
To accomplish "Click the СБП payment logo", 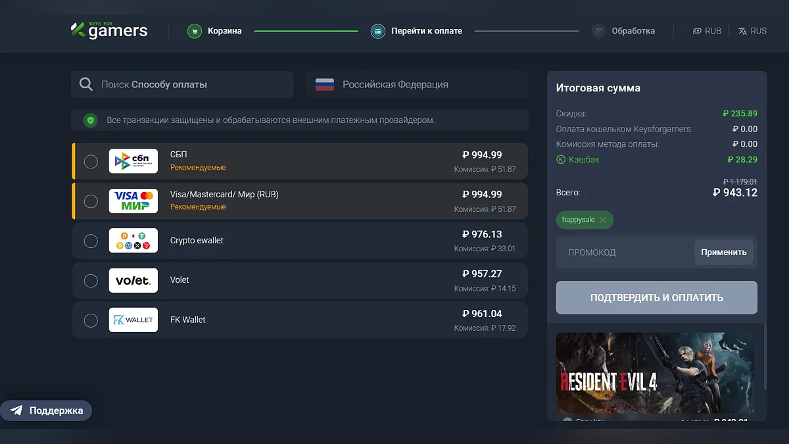I will pos(133,161).
